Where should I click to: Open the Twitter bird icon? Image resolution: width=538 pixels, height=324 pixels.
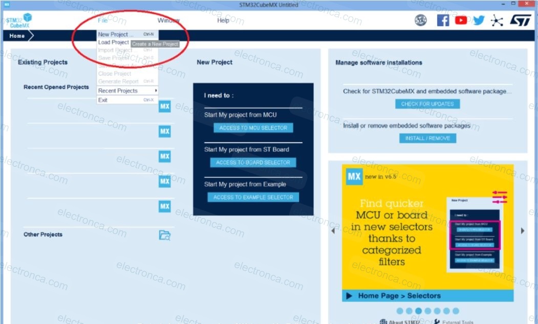click(x=479, y=20)
